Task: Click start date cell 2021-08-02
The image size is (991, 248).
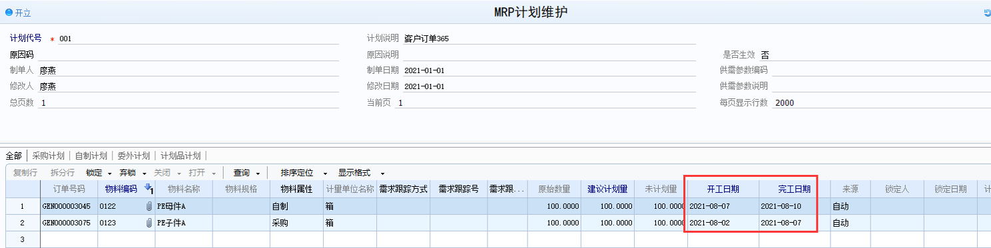Action: pyautogui.click(x=723, y=223)
